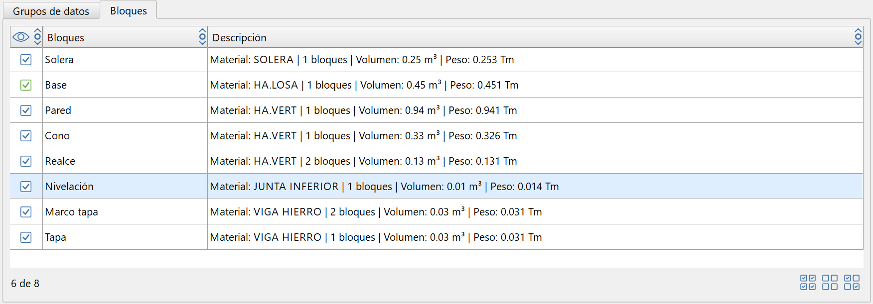Click the Bloques column header label

coord(66,38)
